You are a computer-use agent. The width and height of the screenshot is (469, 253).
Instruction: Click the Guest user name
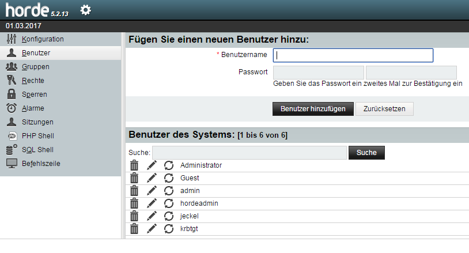(190, 178)
